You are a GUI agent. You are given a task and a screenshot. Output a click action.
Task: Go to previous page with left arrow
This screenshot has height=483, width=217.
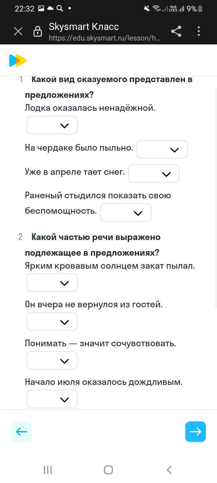(x=21, y=432)
